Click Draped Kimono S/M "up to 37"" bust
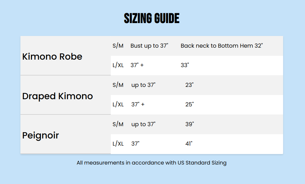Viewport: 305px width, 184px height. 143,85
